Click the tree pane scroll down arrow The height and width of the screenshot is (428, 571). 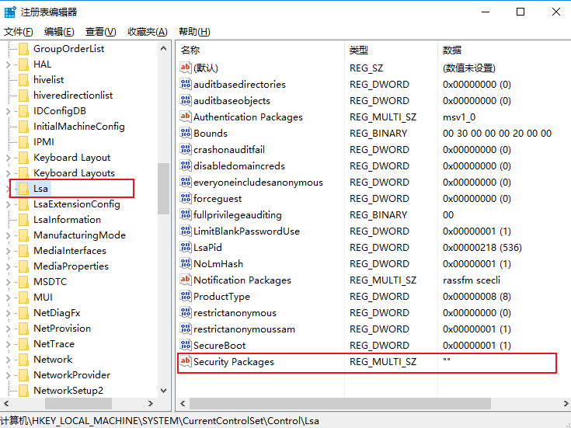pyautogui.click(x=163, y=390)
